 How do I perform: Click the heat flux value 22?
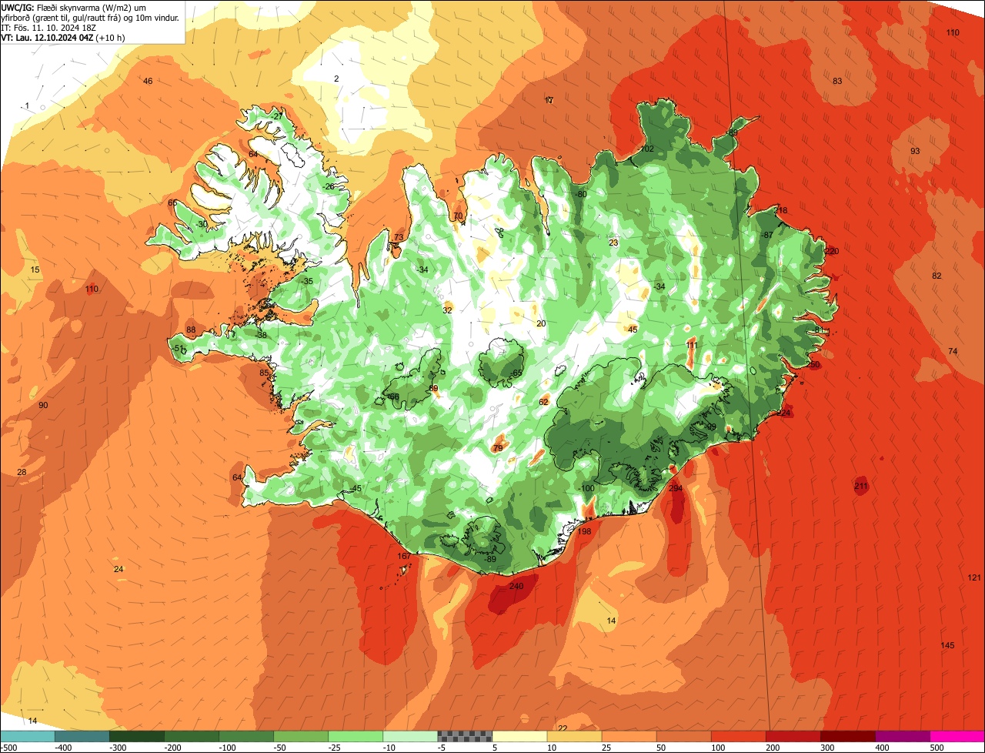point(563,728)
